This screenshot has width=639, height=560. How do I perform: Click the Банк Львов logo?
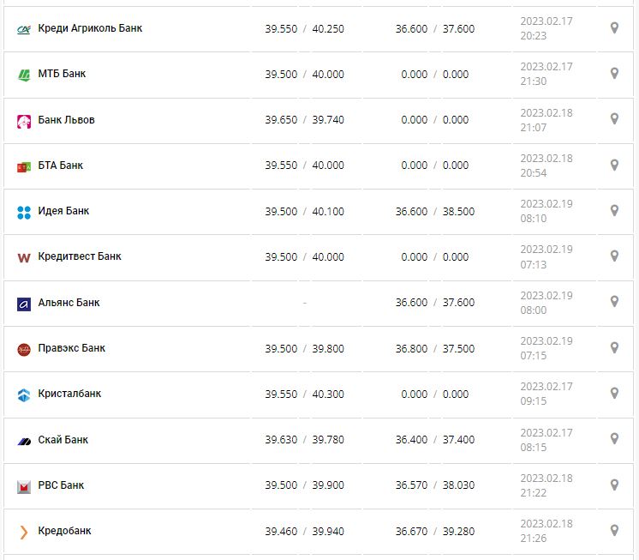click(24, 121)
